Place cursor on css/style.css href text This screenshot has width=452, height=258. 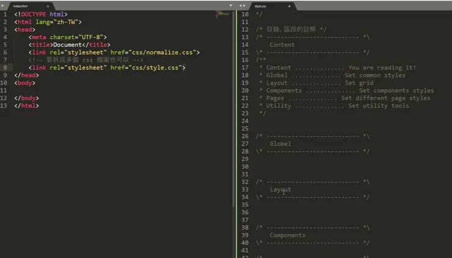[x=159, y=68]
